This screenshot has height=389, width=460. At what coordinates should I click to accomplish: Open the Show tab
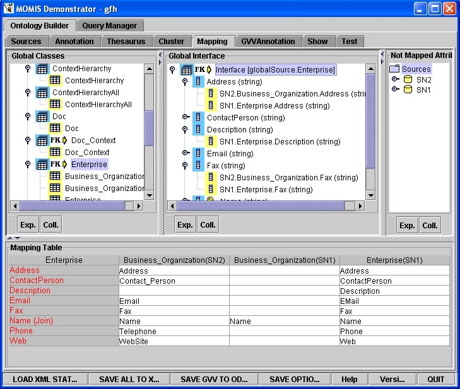click(317, 42)
